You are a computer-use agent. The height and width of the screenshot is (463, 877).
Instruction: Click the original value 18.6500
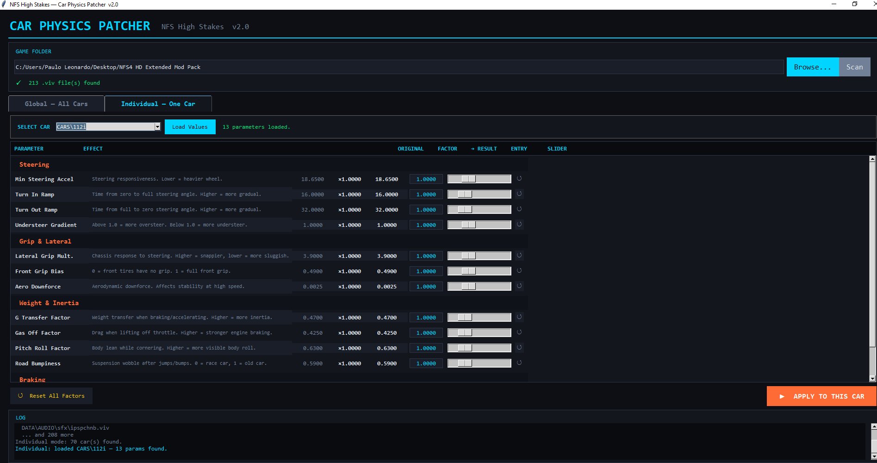312,179
